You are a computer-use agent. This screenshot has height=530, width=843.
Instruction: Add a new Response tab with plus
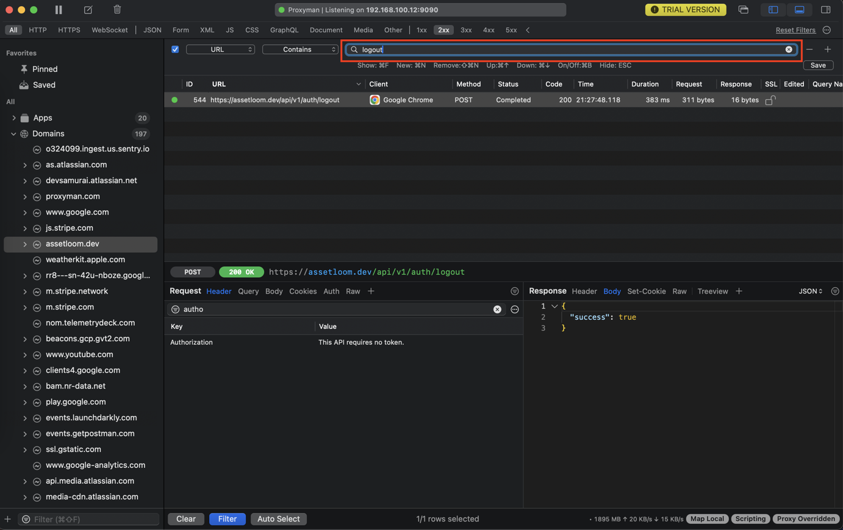click(739, 291)
